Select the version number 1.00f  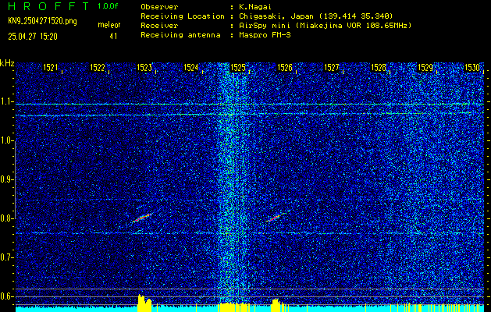coord(108,6)
